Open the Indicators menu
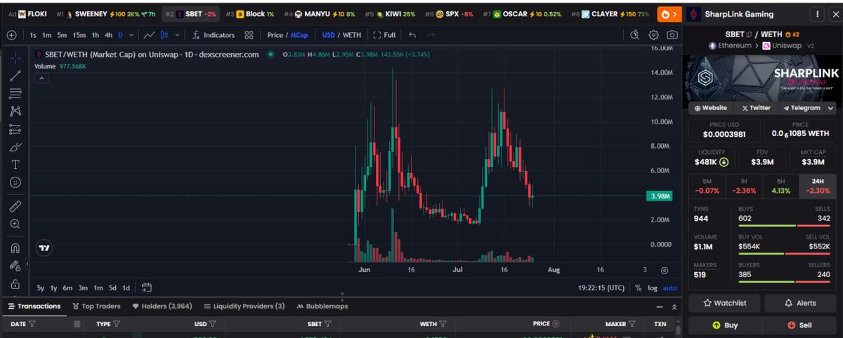 (x=213, y=35)
